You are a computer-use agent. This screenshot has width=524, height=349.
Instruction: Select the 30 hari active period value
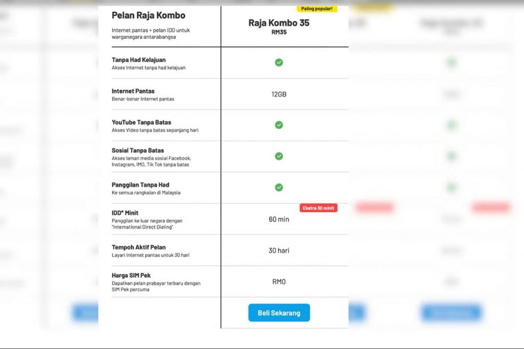[x=279, y=250]
